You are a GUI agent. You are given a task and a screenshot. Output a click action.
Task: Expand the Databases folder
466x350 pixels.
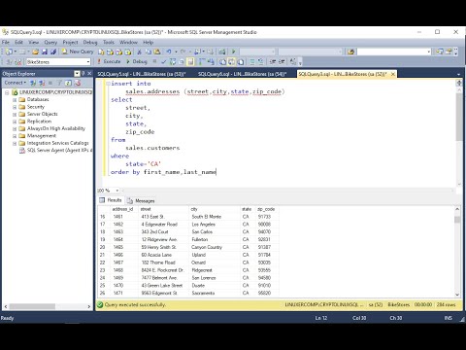15,100
